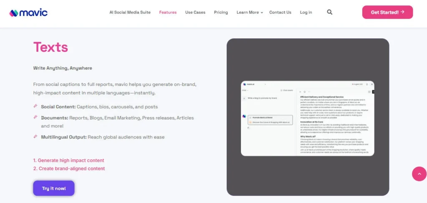
Task: Click the Get Started! button
Action: 387,13
